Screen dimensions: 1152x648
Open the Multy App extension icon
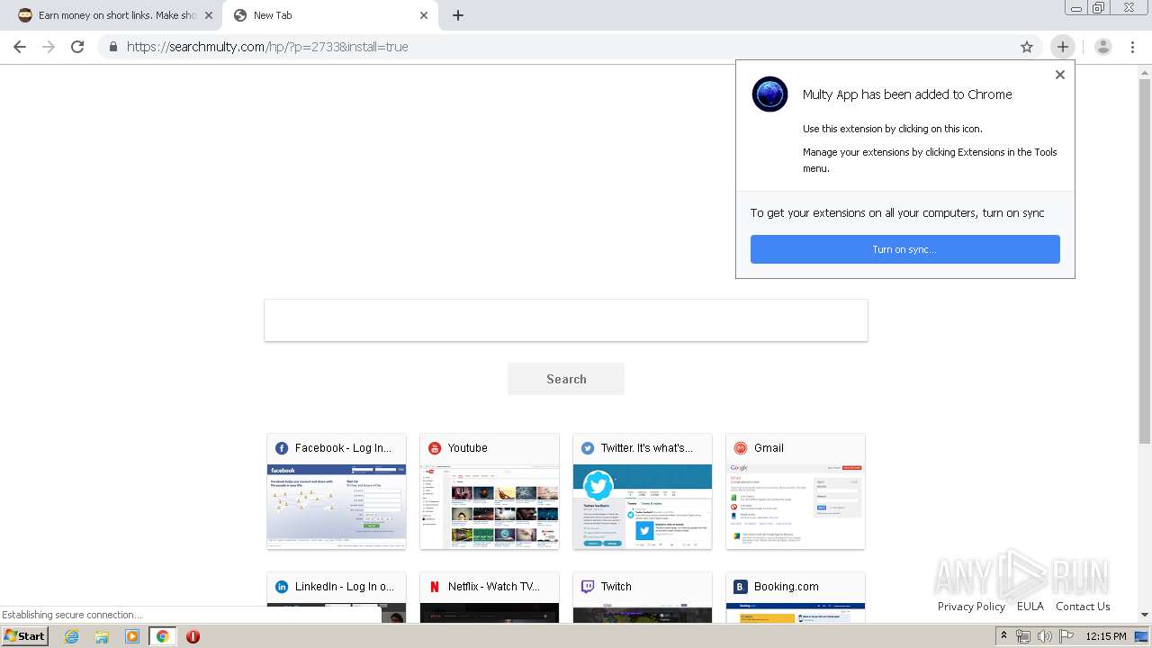pos(1063,47)
